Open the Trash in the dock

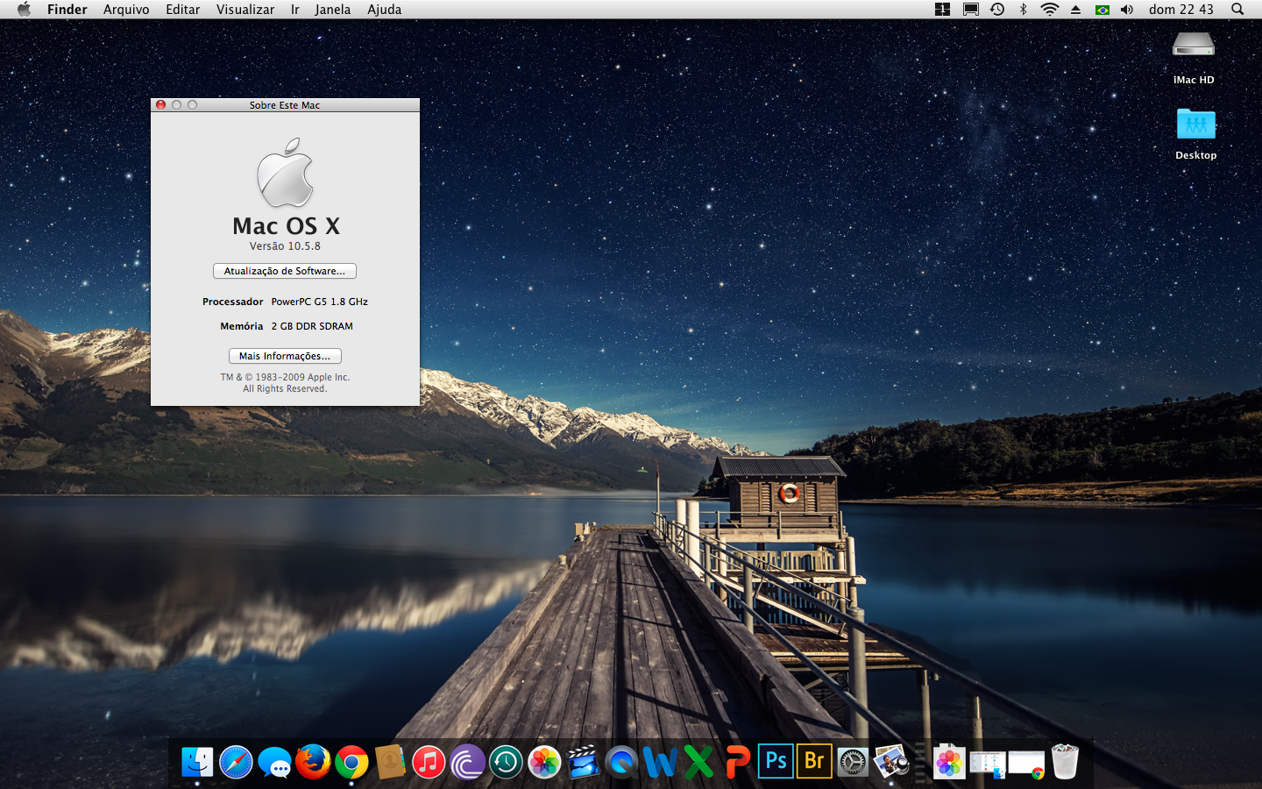1065,762
